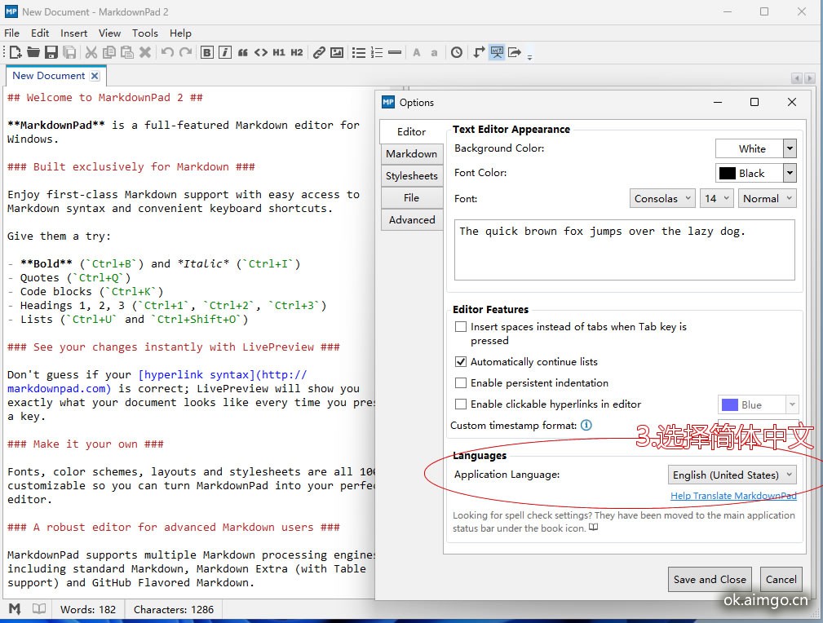Open the Help menu

point(180,33)
